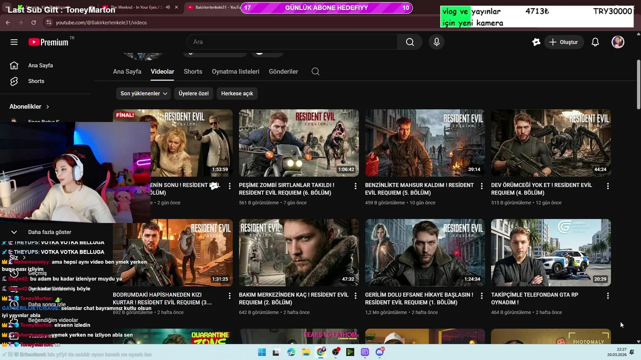Viewport: 641px width, 360px height.
Task: Open options for the BAKIM MERKEZİNDEN KAÇ video
Action: [356, 296]
